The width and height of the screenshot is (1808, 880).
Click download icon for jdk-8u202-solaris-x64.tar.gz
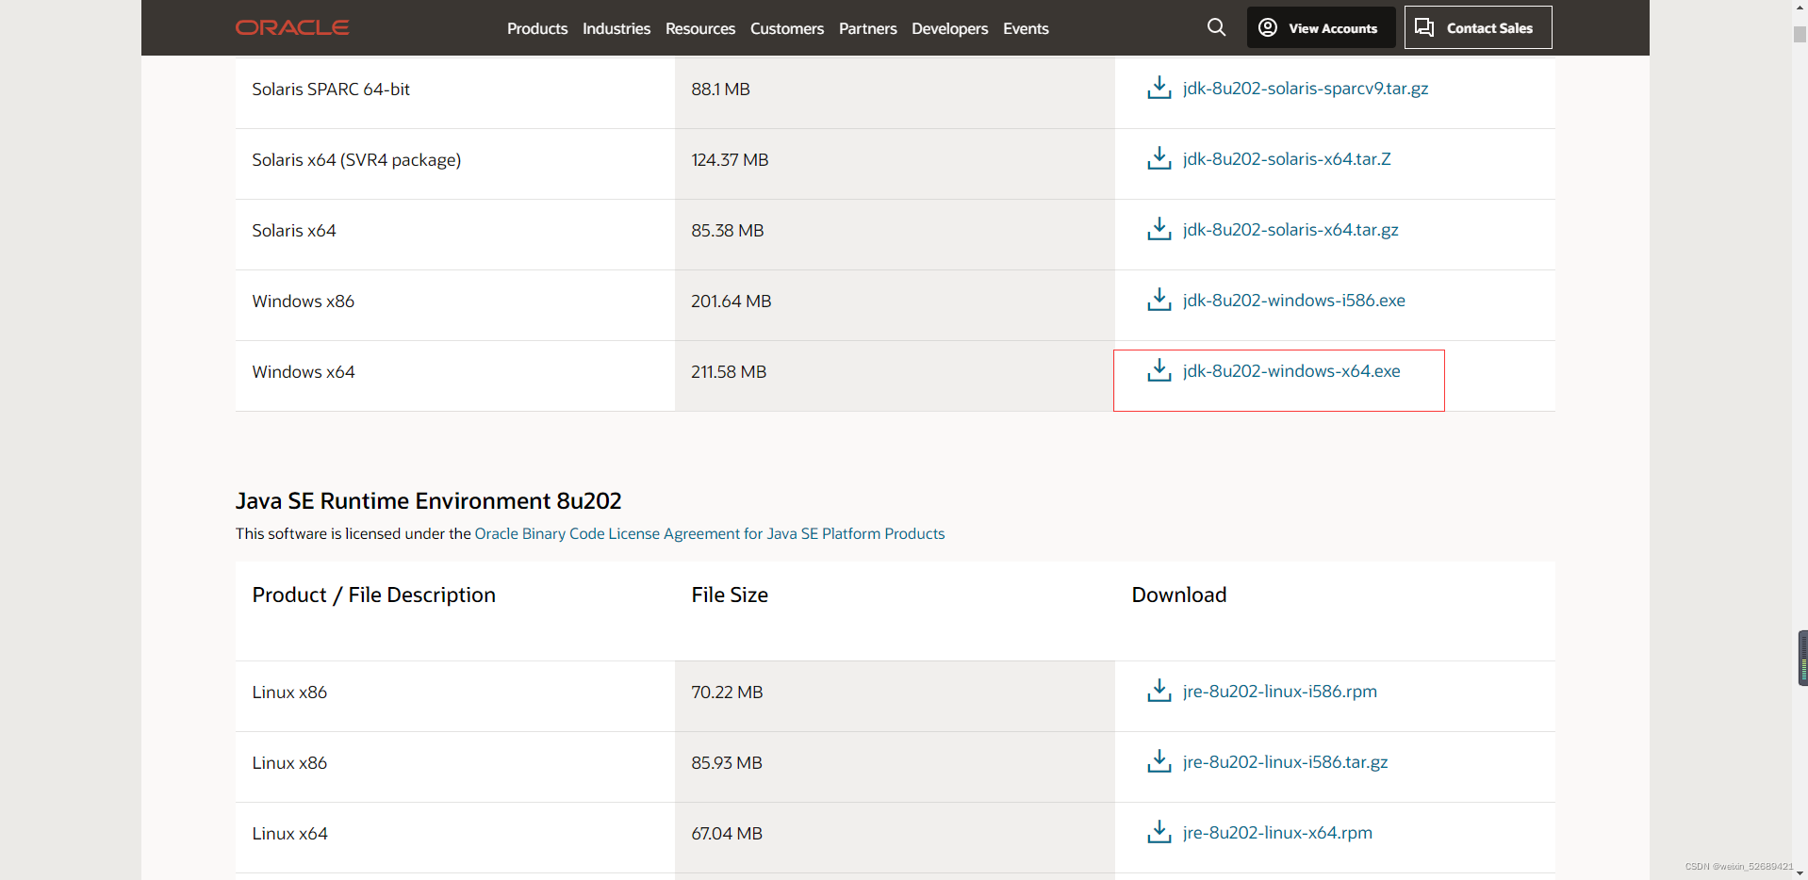point(1159,229)
